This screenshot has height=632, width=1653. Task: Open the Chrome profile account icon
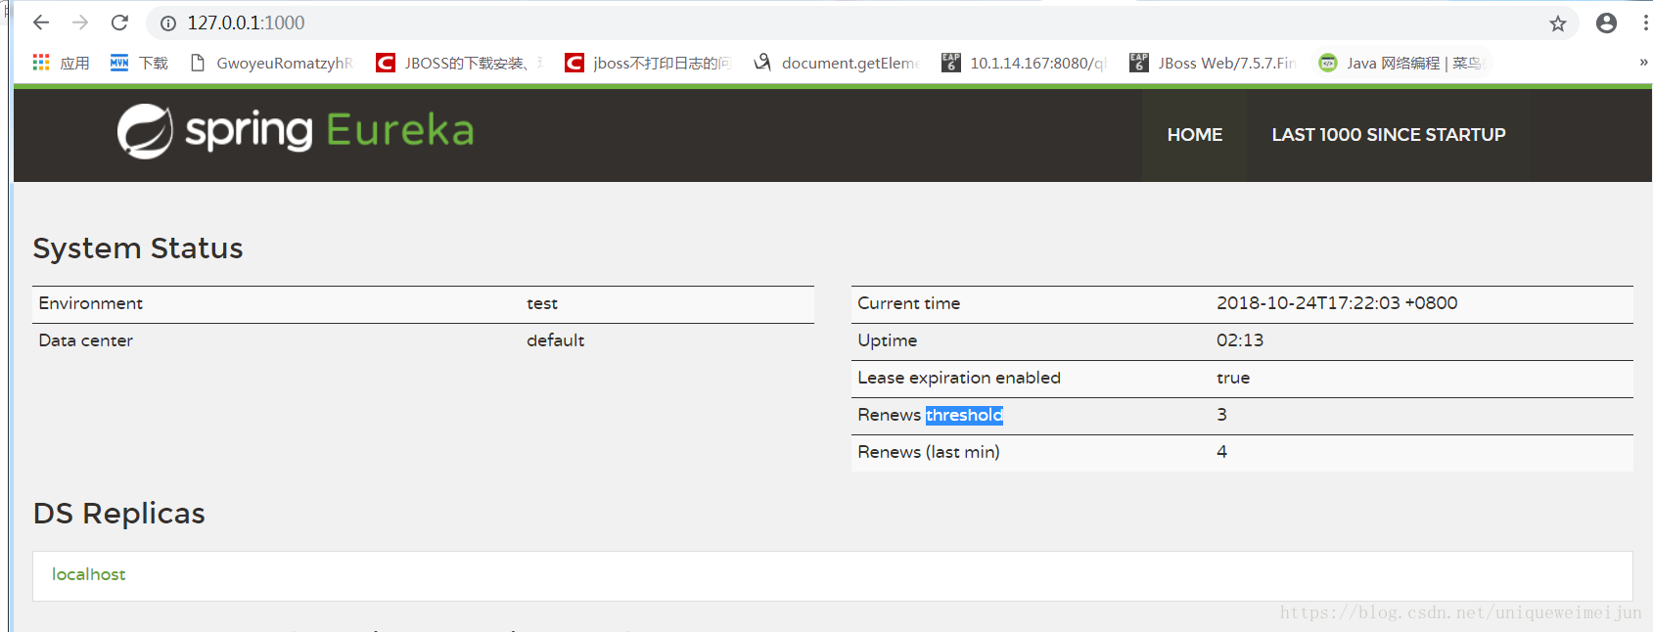point(1606,23)
